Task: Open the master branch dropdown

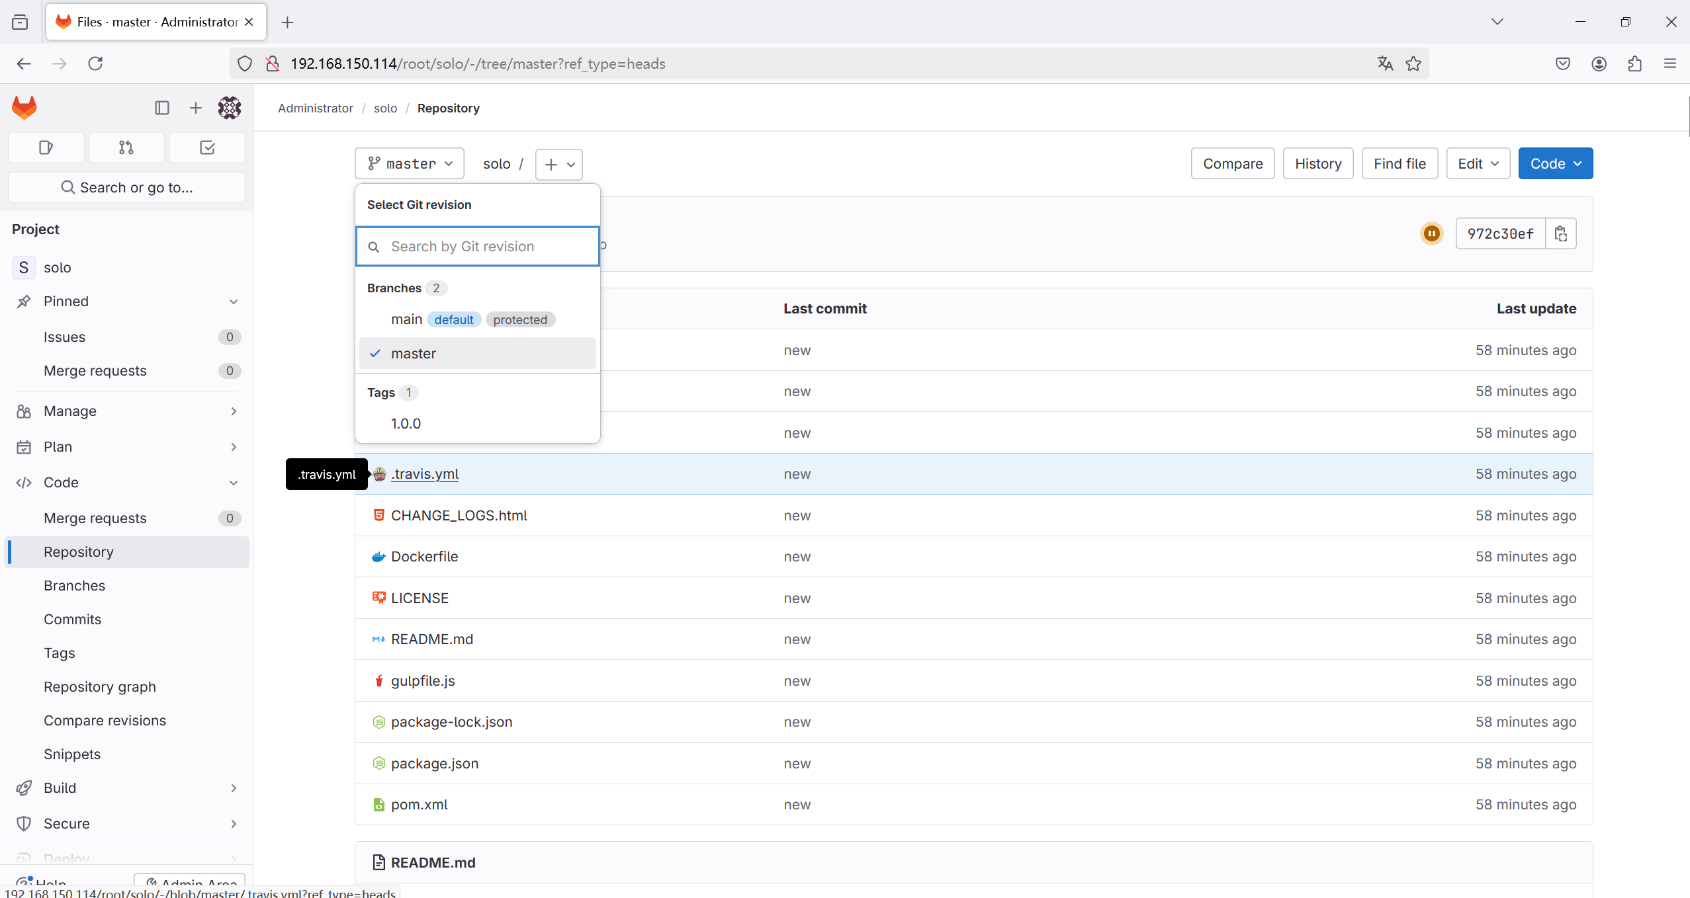Action: [410, 163]
